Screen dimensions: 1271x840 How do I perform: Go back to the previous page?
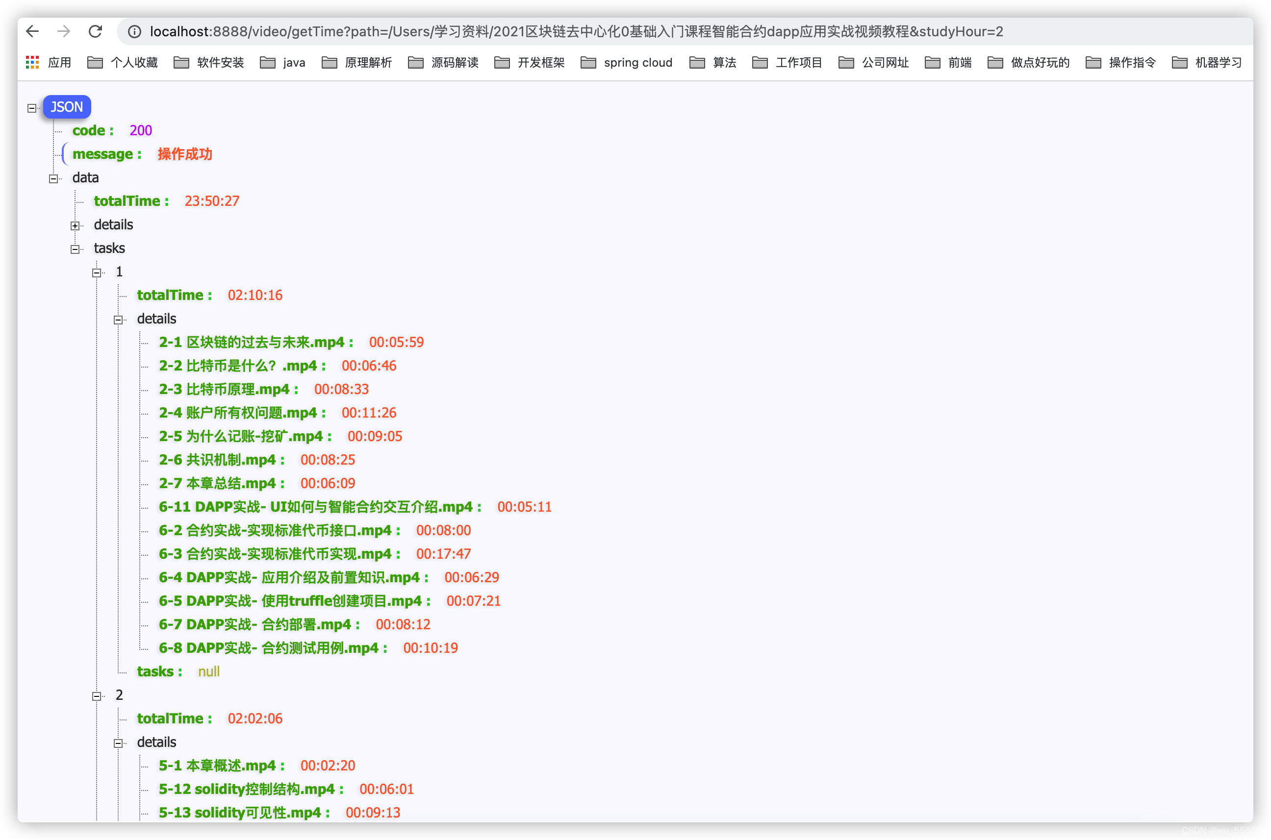(x=33, y=31)
